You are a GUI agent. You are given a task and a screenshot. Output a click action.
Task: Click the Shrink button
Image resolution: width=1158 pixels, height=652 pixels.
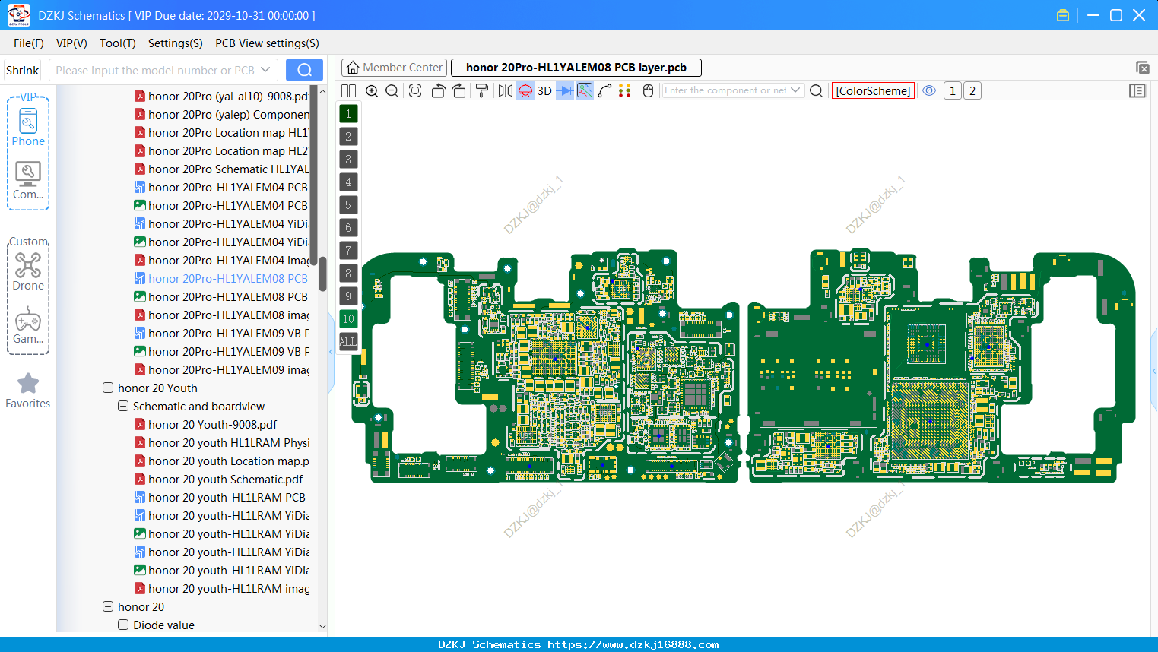tap(23, 70)
